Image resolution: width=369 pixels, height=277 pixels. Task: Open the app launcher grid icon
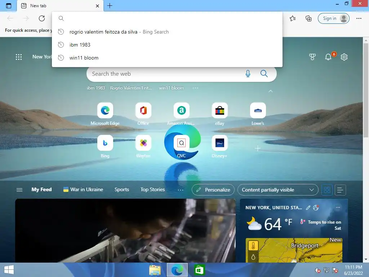(x=19, y=57)
